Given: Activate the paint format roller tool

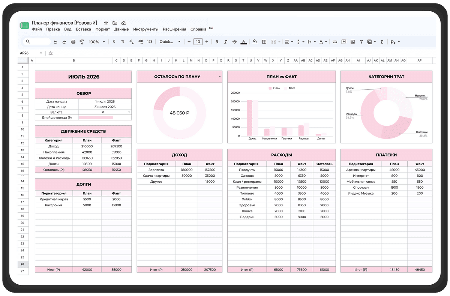Looking at the screenshot, I should tap(82, 42).
